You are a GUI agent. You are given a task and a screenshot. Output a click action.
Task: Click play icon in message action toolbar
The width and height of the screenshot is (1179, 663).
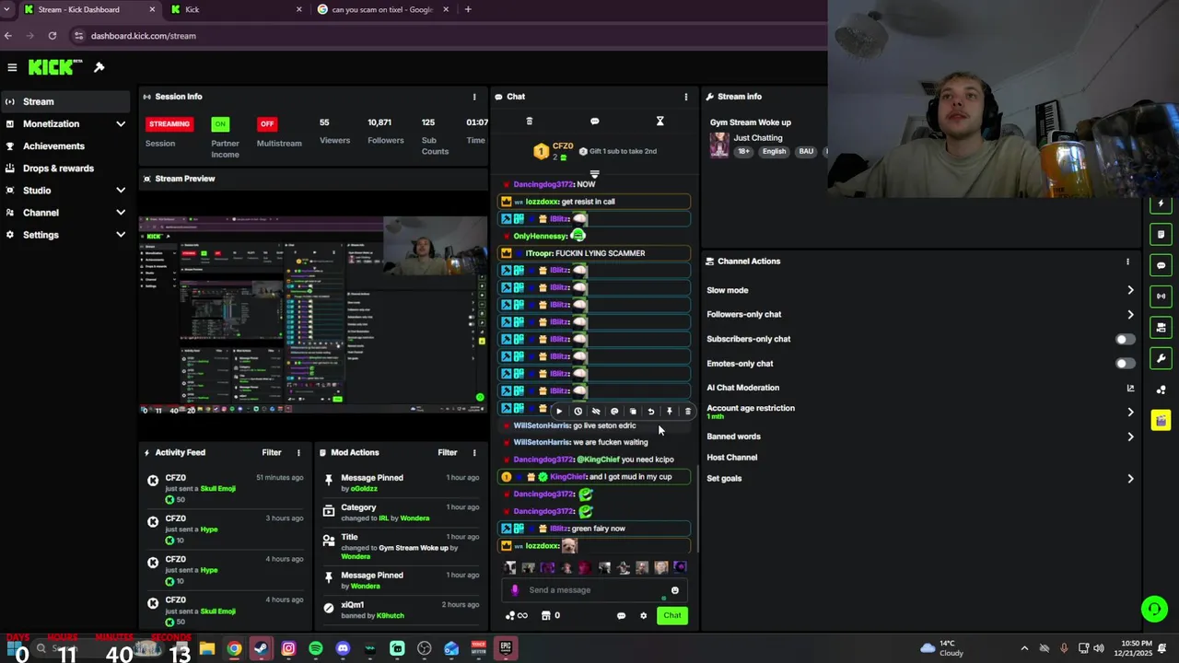pos(559,412)
